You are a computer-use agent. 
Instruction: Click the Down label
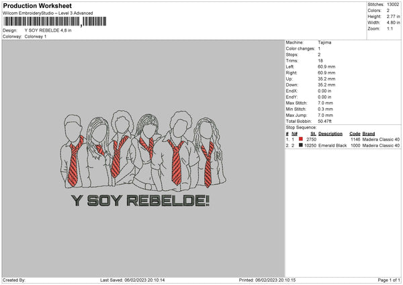(x=292, y=85)
